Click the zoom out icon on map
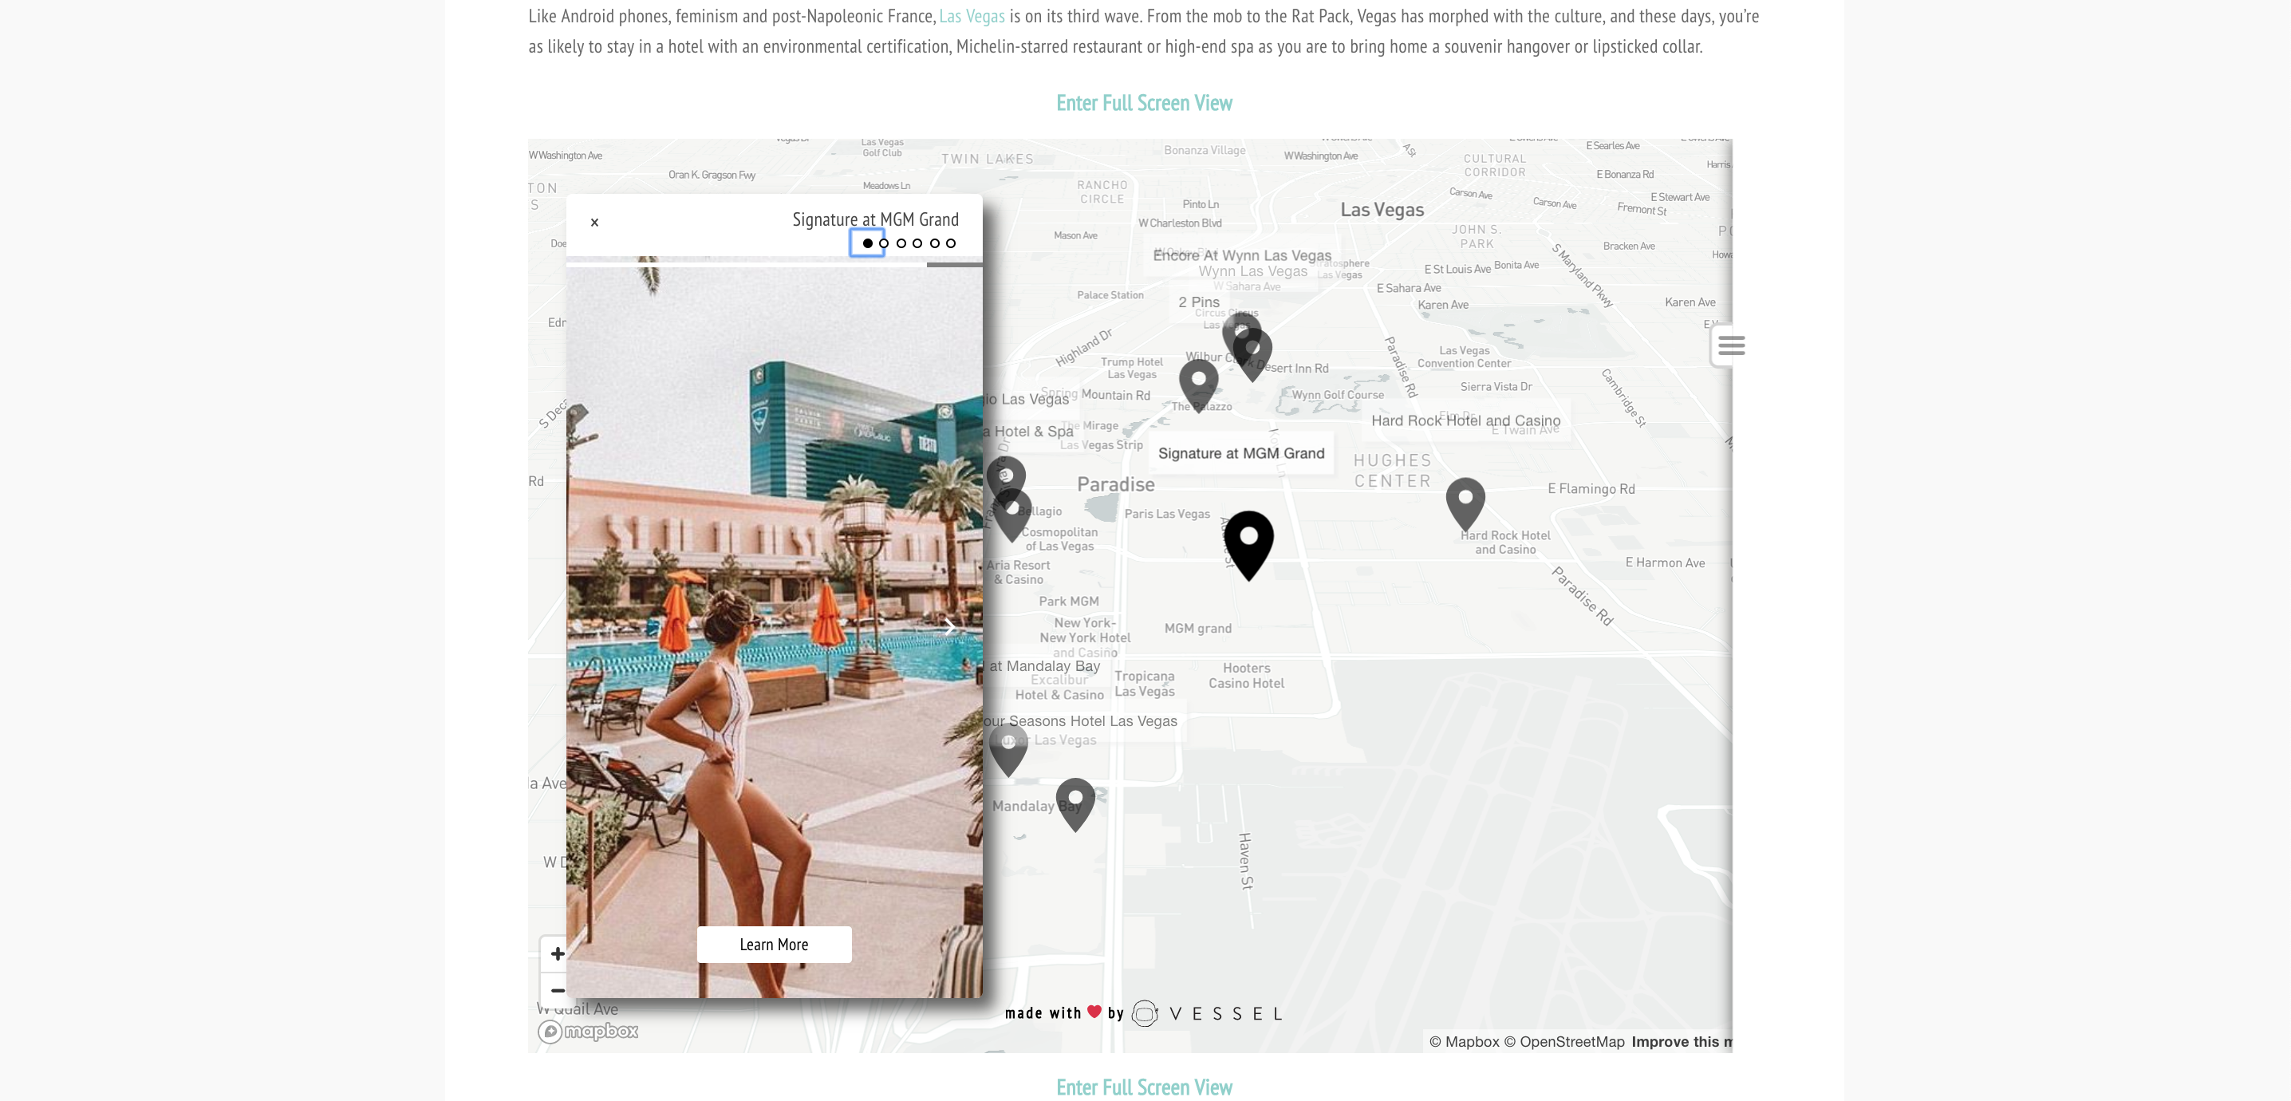Viewport: 2291px width, 1101px height. 558,990
